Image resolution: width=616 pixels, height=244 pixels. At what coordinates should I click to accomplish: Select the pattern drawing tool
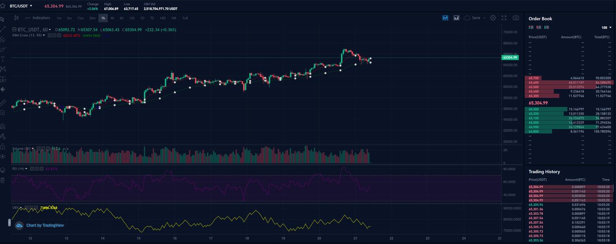[x=3, y=69]
